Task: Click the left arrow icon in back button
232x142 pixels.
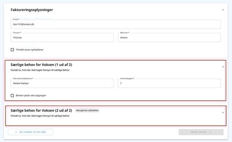Action: [16, 132]
